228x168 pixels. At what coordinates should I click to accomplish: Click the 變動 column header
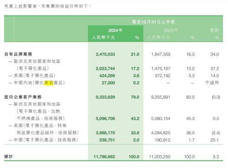(x=214, y=30)
